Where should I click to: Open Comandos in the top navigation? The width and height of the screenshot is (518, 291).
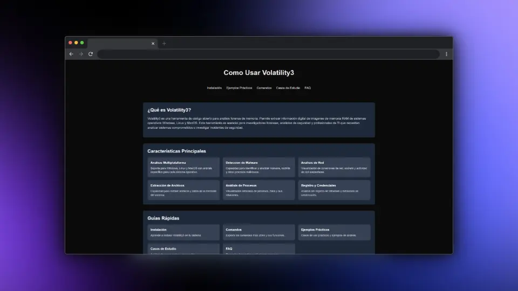click(264, 88)
